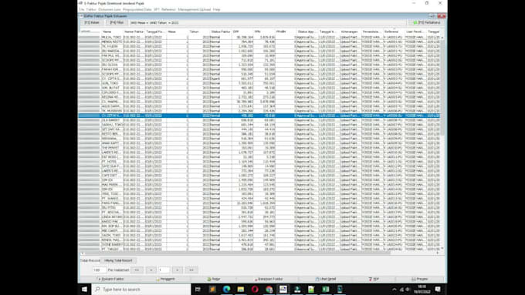This screenshot has width=525, height=295.
Task: Open the PDF export button
Action: click(x=374, y=279)
